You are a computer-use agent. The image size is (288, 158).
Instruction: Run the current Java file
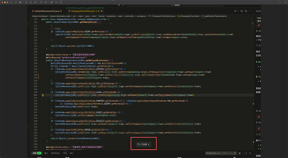click(x=235, y=11)
